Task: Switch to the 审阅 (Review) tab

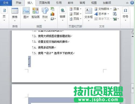Action: 82,3
